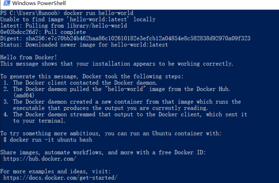Click the sha256 digest hash line
279x183 pixels.
coord(125,38)
